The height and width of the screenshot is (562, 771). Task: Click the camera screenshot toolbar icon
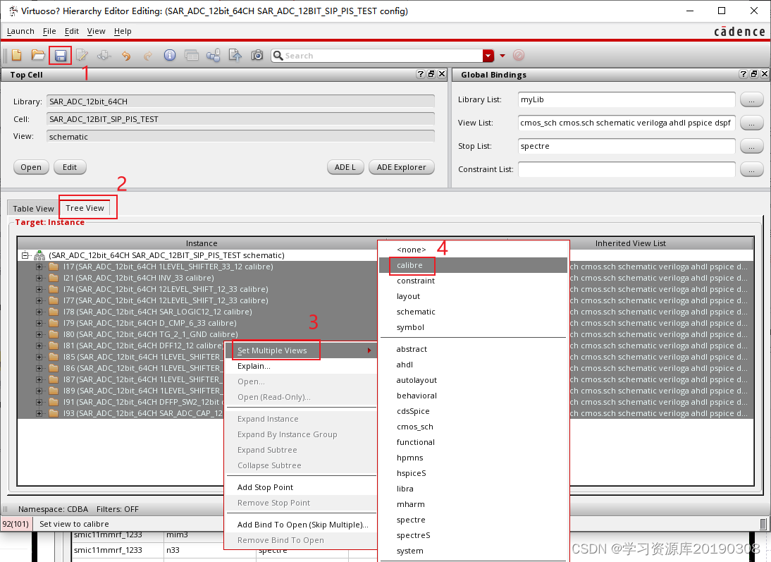pos(257,55)
